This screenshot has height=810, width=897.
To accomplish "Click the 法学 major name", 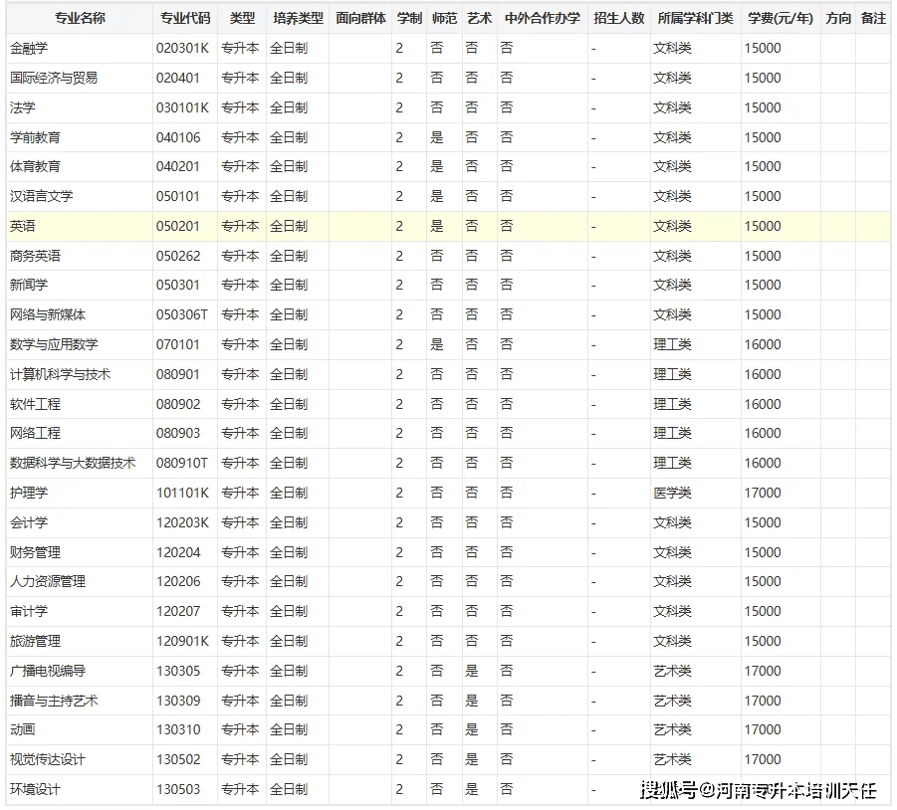I will 22,107.
